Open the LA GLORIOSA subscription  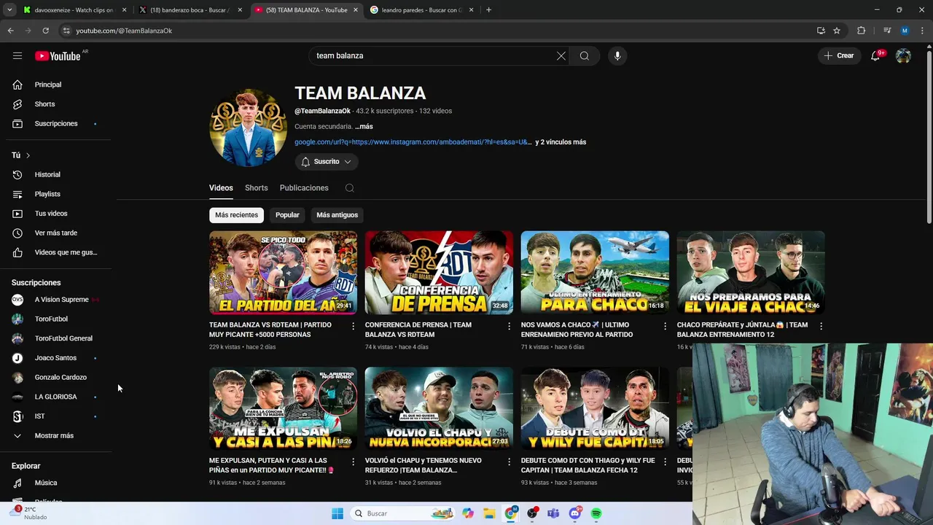coord(57,397)
